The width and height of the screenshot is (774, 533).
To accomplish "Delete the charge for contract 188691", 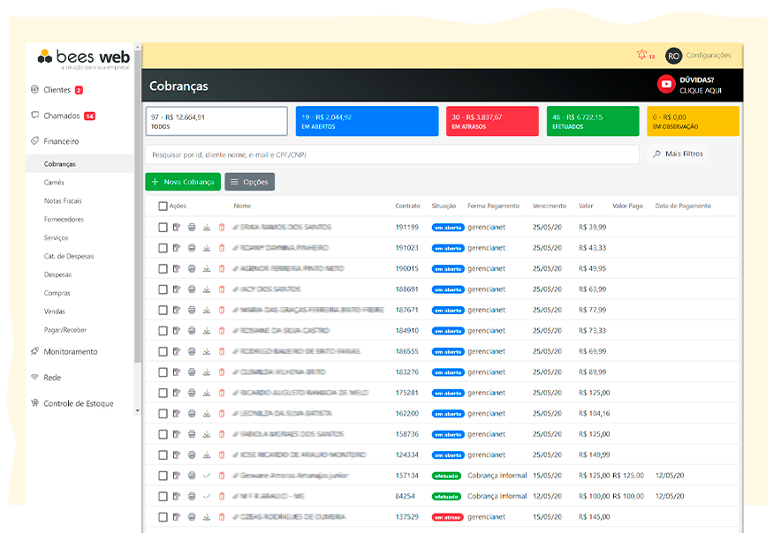I will click(x=222, y=289).
